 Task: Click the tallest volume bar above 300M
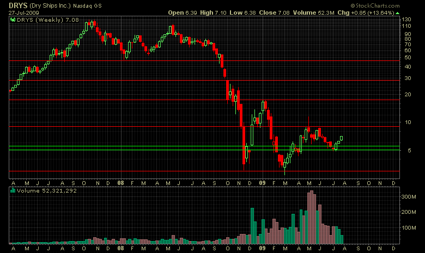312,217
